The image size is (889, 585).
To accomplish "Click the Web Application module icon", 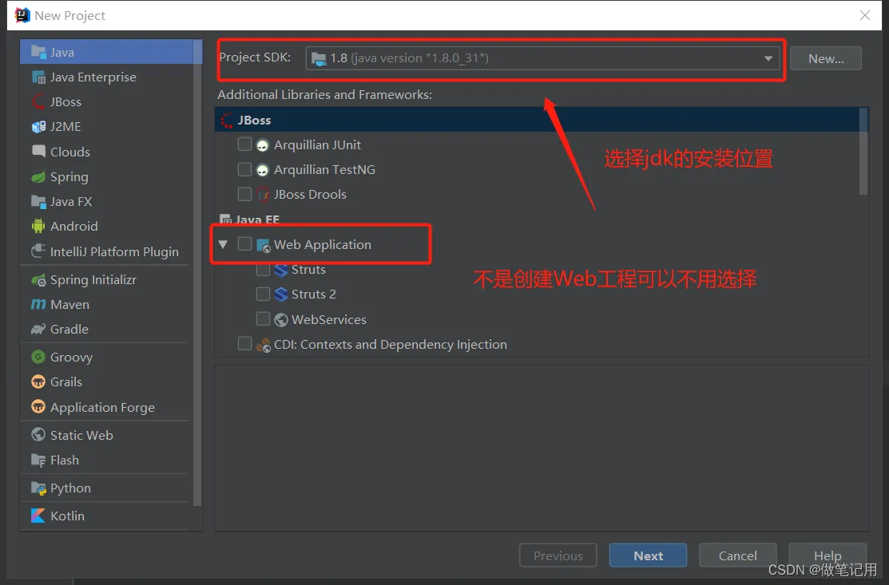I will 263,245.
